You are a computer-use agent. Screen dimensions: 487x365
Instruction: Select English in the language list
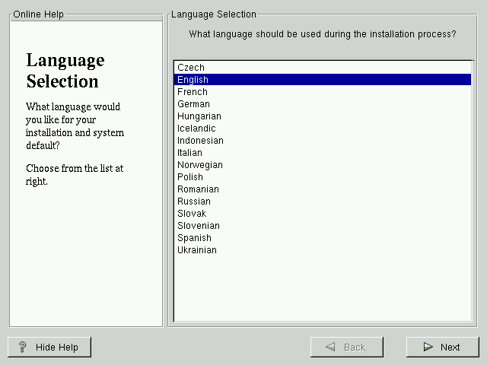[193, 80]
